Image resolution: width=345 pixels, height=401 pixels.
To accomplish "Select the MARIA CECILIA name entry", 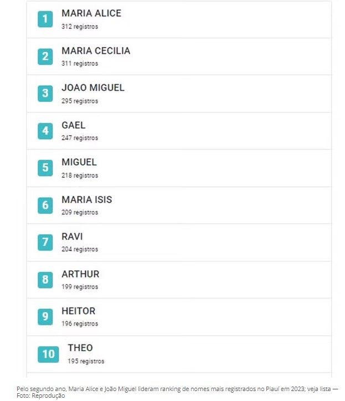I will tap(96, 51).
